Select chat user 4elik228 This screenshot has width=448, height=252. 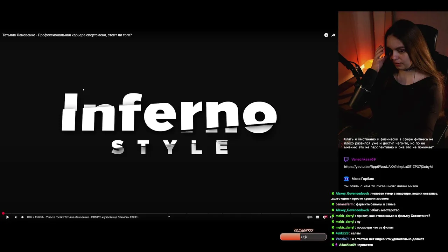point(342,233)
